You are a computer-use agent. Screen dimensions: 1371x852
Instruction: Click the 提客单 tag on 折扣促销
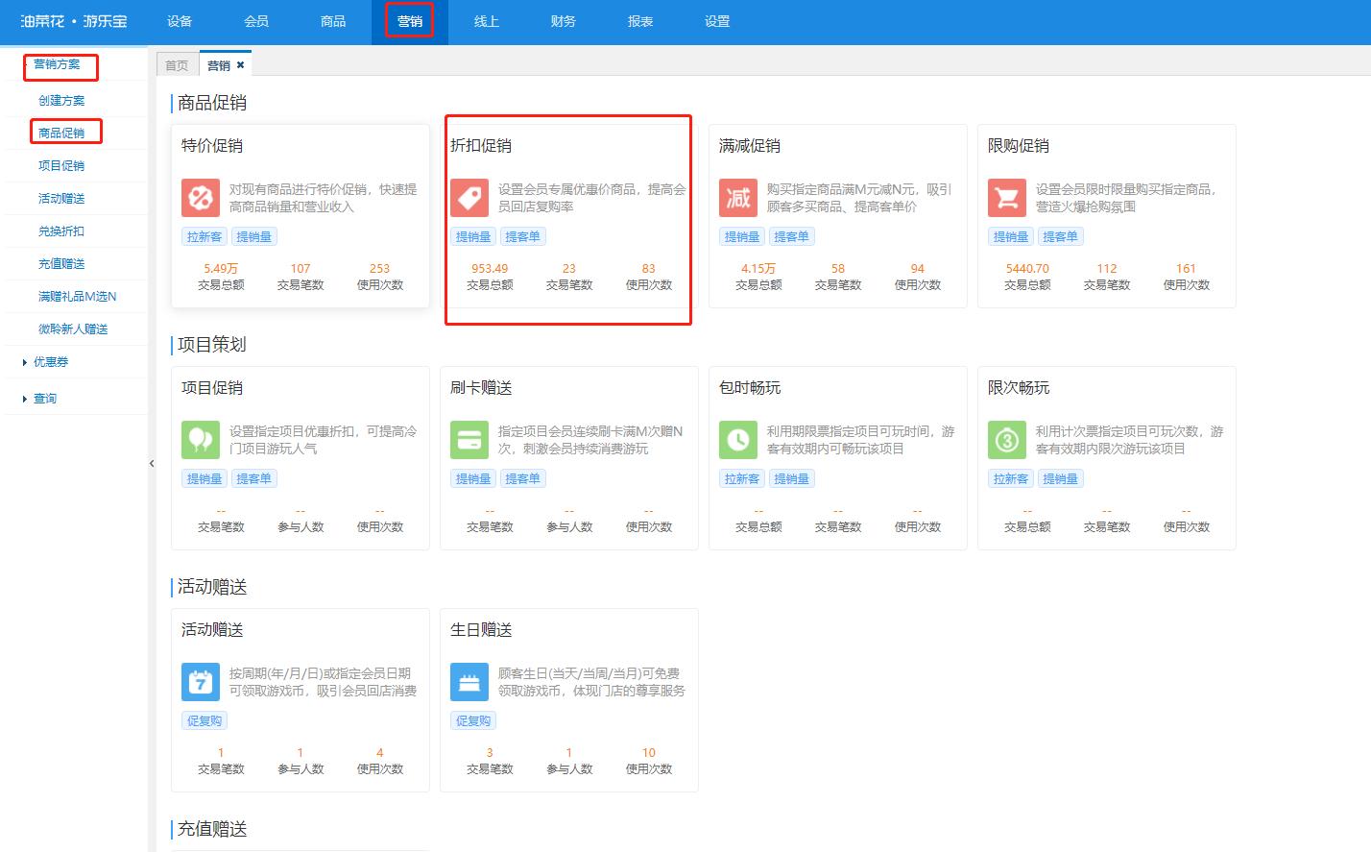coord(522,236)
